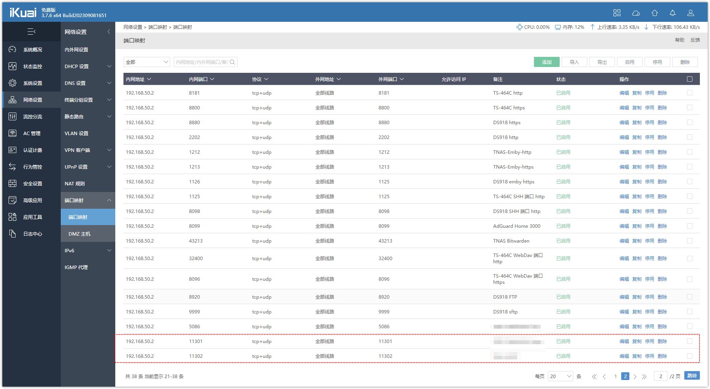Go to last page double-arrow icon
The image size is (710, 389).
(644, 377)
